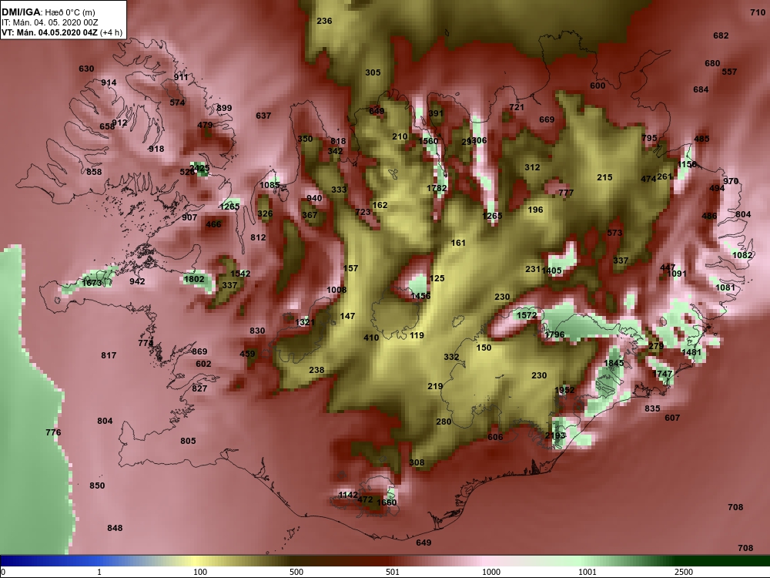Click the map value 1142
770x578 pixels.
pos(348,495)
